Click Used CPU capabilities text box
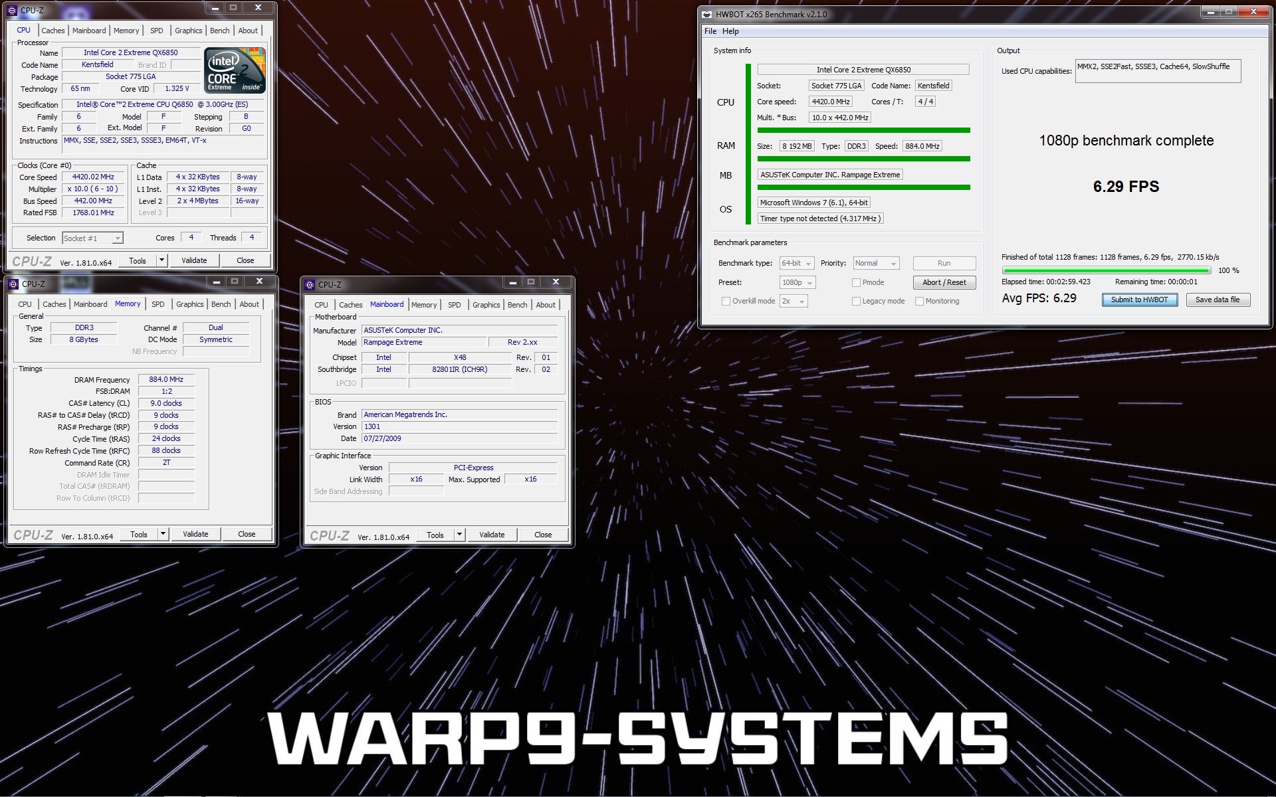This screenshot has width=1276, height=797. point(1158,72)
